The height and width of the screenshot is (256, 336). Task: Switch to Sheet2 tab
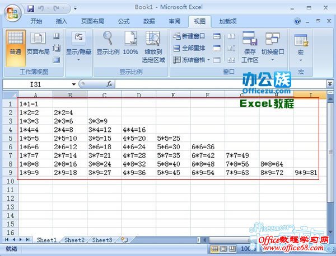point(74,240)
